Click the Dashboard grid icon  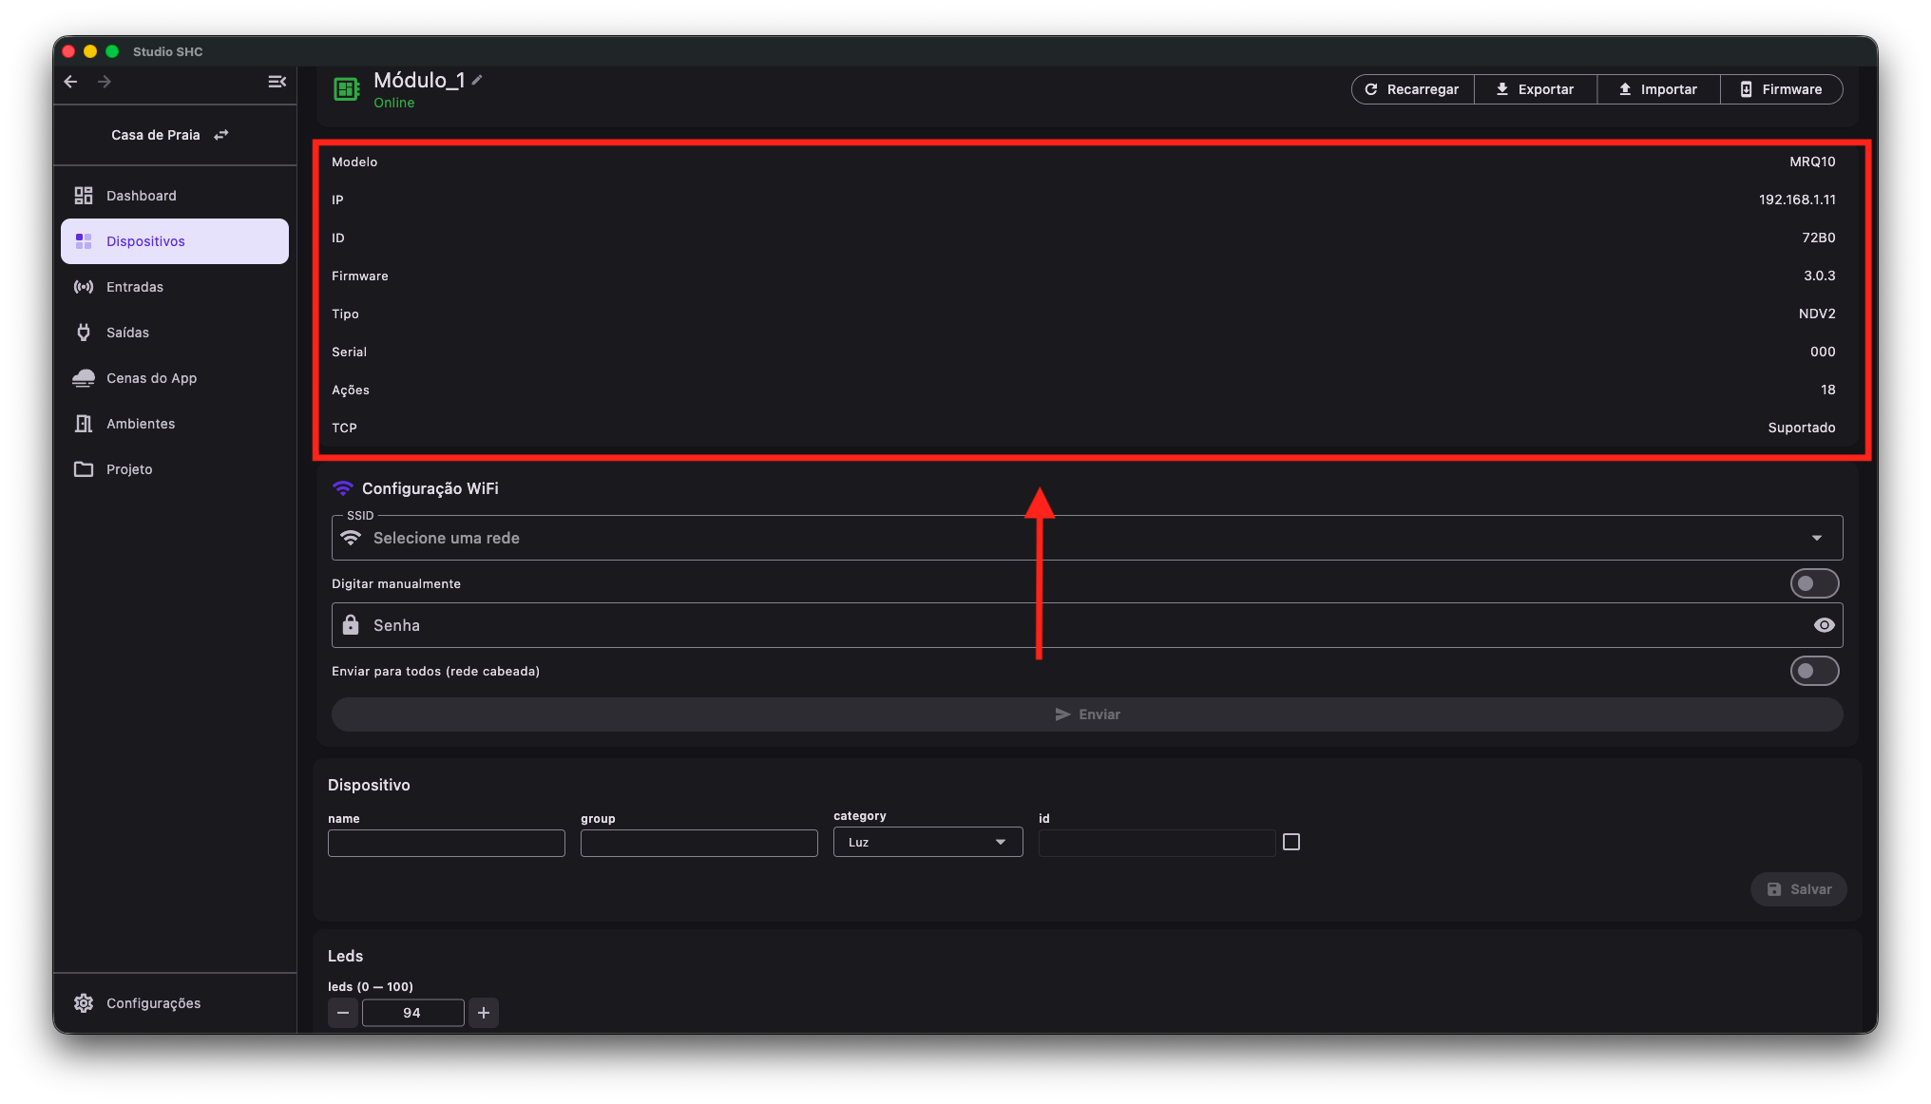click(x=84, y=196)
